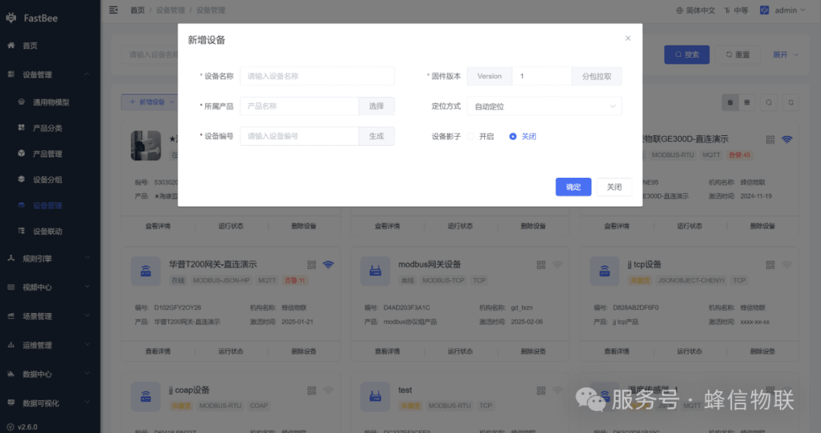
Task: Click the 关闭 button in dialog footer
Action: coord(614,187)
